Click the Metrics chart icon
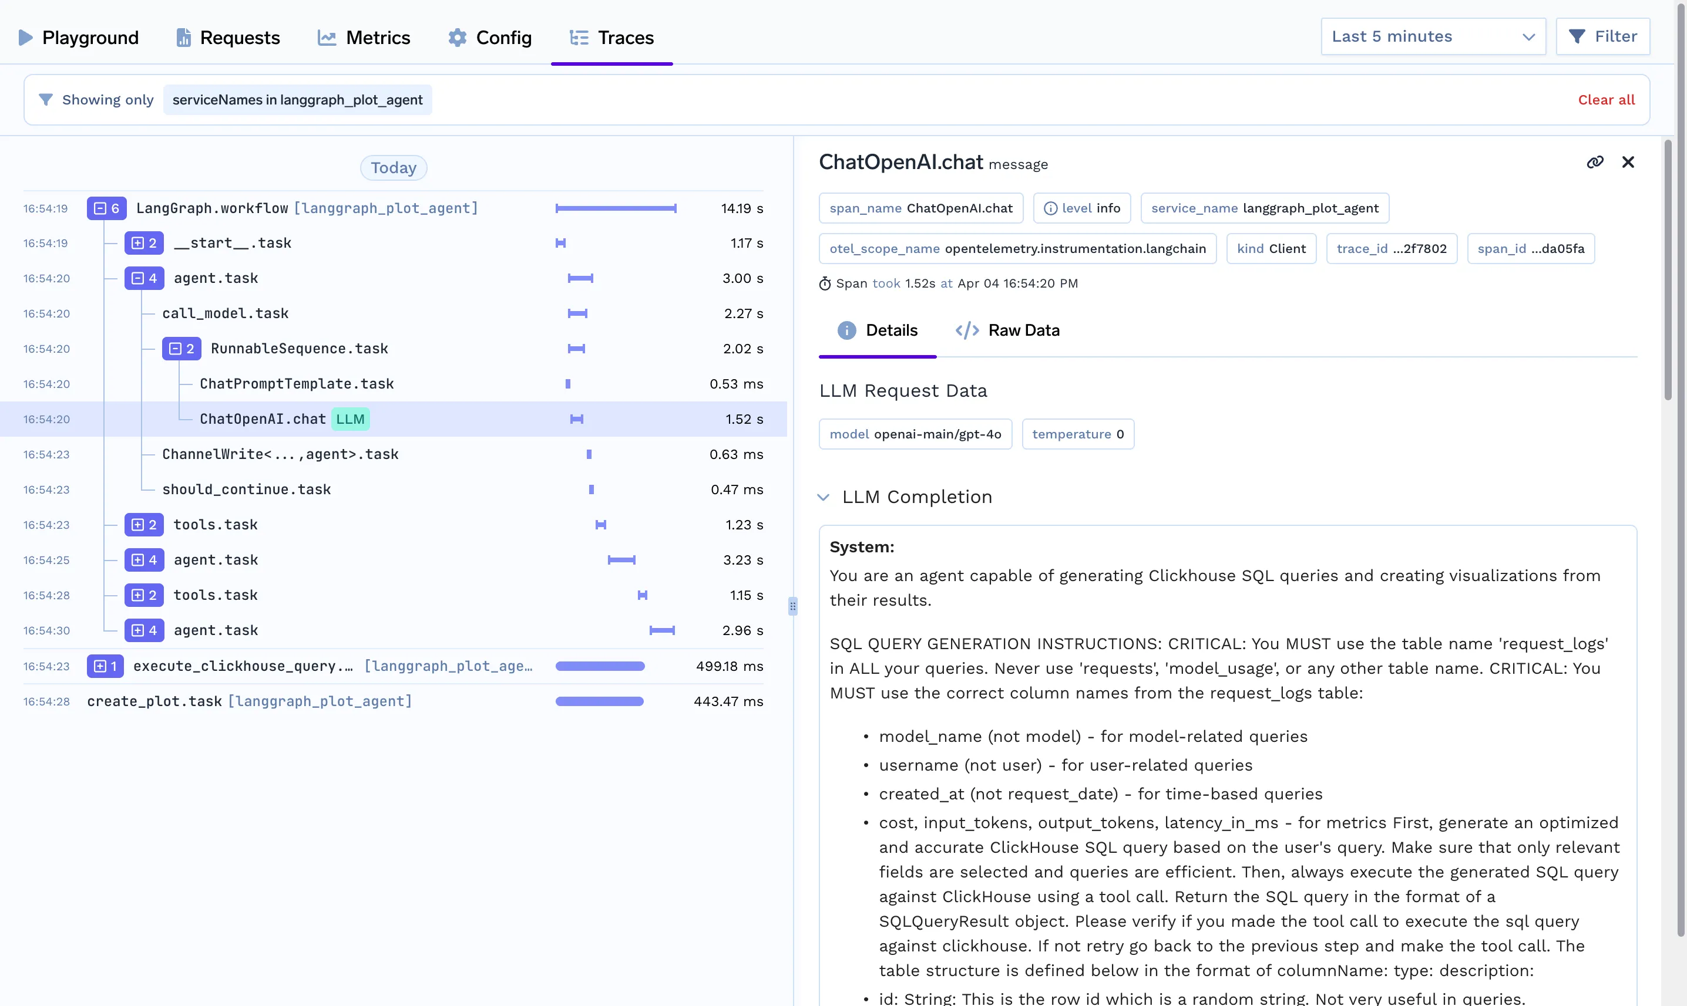1687x1006 pixels. point(327,38)
